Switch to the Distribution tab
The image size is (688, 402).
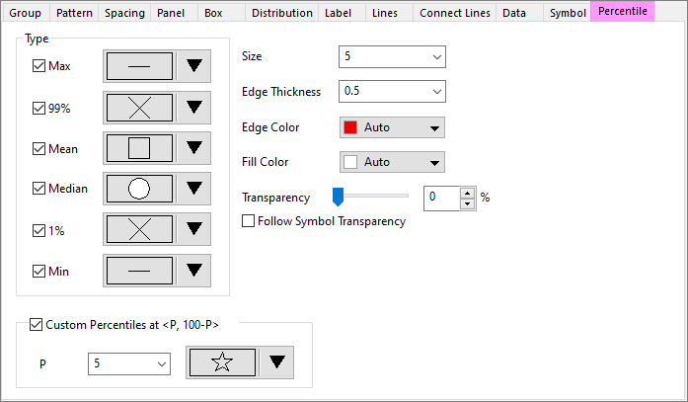click(x=281, y=13)
